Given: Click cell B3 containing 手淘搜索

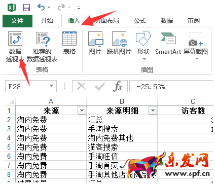Looking at the screenshot, I should point(122,129).
